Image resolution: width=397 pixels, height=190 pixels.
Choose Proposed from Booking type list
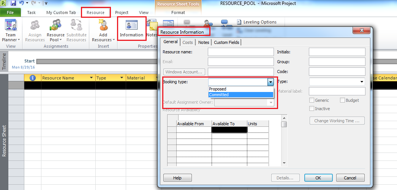241,89
